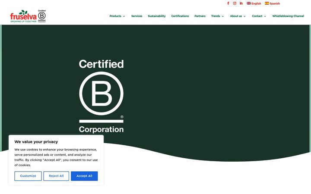
Task: Open the Facebook social icon
Action: coord(228,3)
